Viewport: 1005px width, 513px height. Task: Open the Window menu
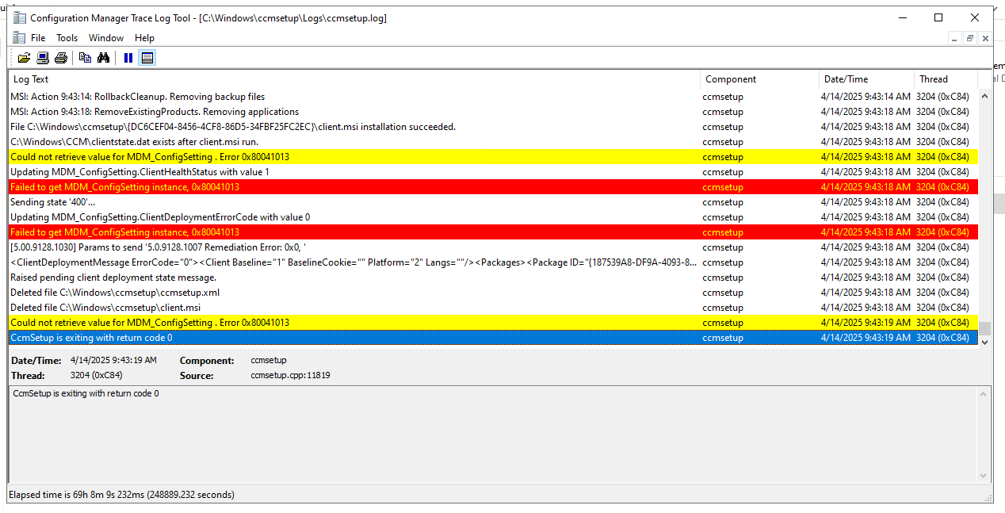click(x=105, y=37)
